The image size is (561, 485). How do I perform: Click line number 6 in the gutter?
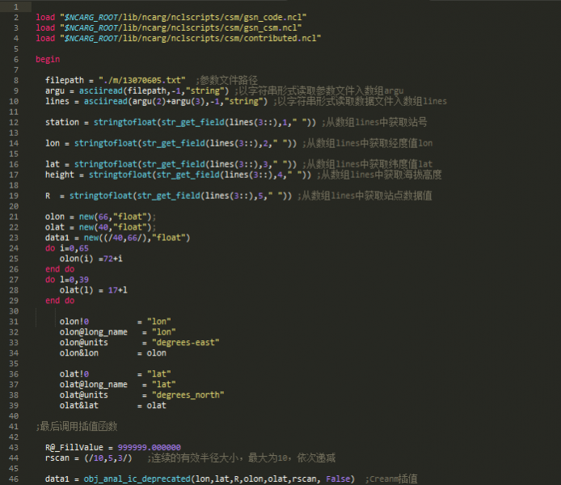click(15, 59)
